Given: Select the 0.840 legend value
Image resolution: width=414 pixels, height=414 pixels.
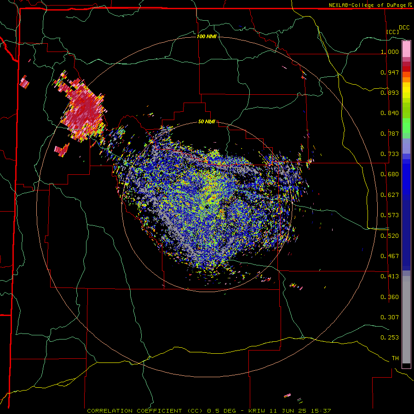Looking at the screenshot, I should click(390, 113).
